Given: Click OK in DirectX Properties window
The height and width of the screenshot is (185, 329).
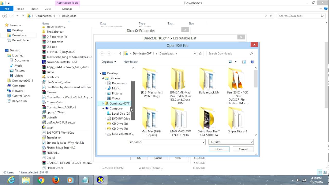Looking at the screenshot, I should point(139,158).
